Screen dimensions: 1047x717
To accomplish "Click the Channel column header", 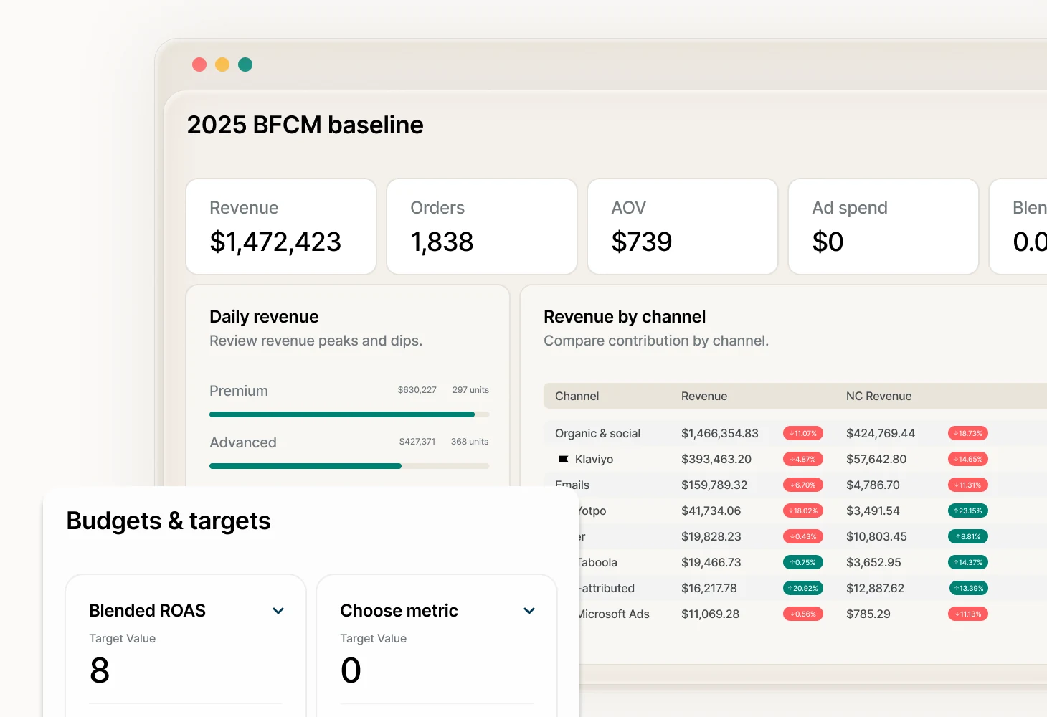I will pyautogui.click(x=577, y=396).
